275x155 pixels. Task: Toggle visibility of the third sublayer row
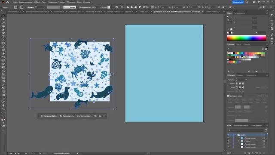coord(228,144)
